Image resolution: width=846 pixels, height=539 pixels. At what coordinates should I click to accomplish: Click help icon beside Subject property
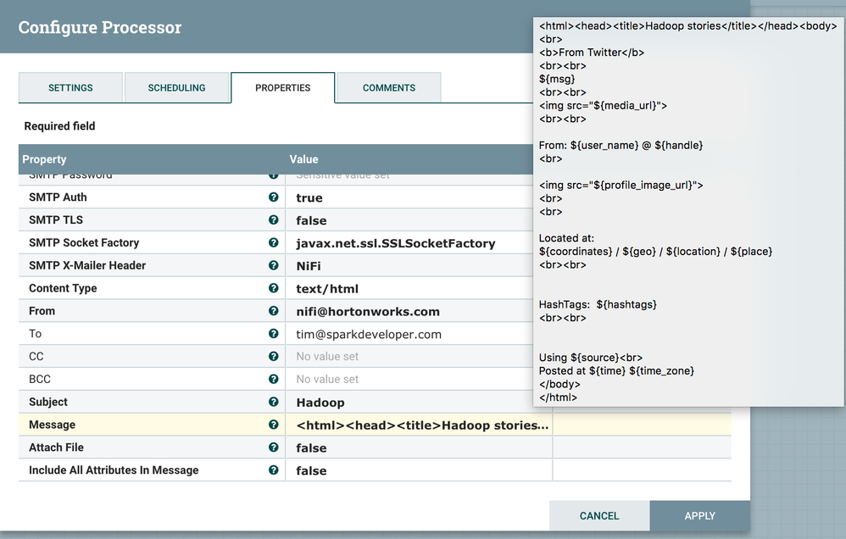pyautogui.click(x=273, y=402)
